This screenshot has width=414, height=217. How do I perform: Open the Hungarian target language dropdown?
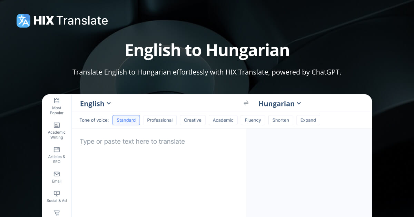click(279, 103)
